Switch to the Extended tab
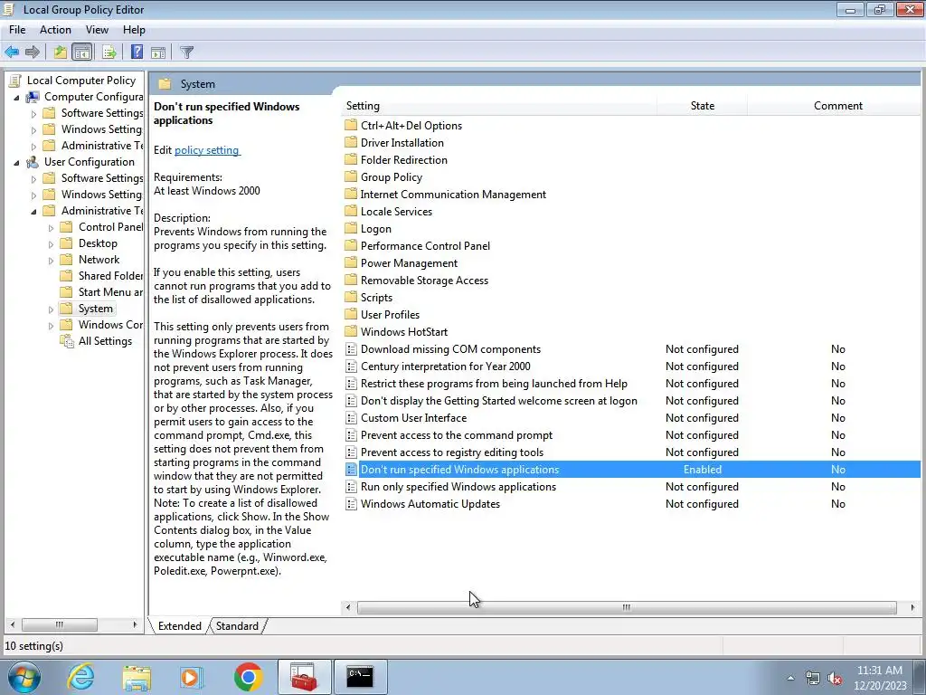Screen dimensions: 926x695 (x=180, y=626)
